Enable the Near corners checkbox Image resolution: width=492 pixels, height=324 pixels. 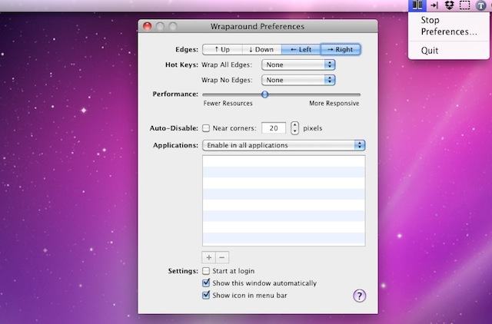click(x=206, y=127)
